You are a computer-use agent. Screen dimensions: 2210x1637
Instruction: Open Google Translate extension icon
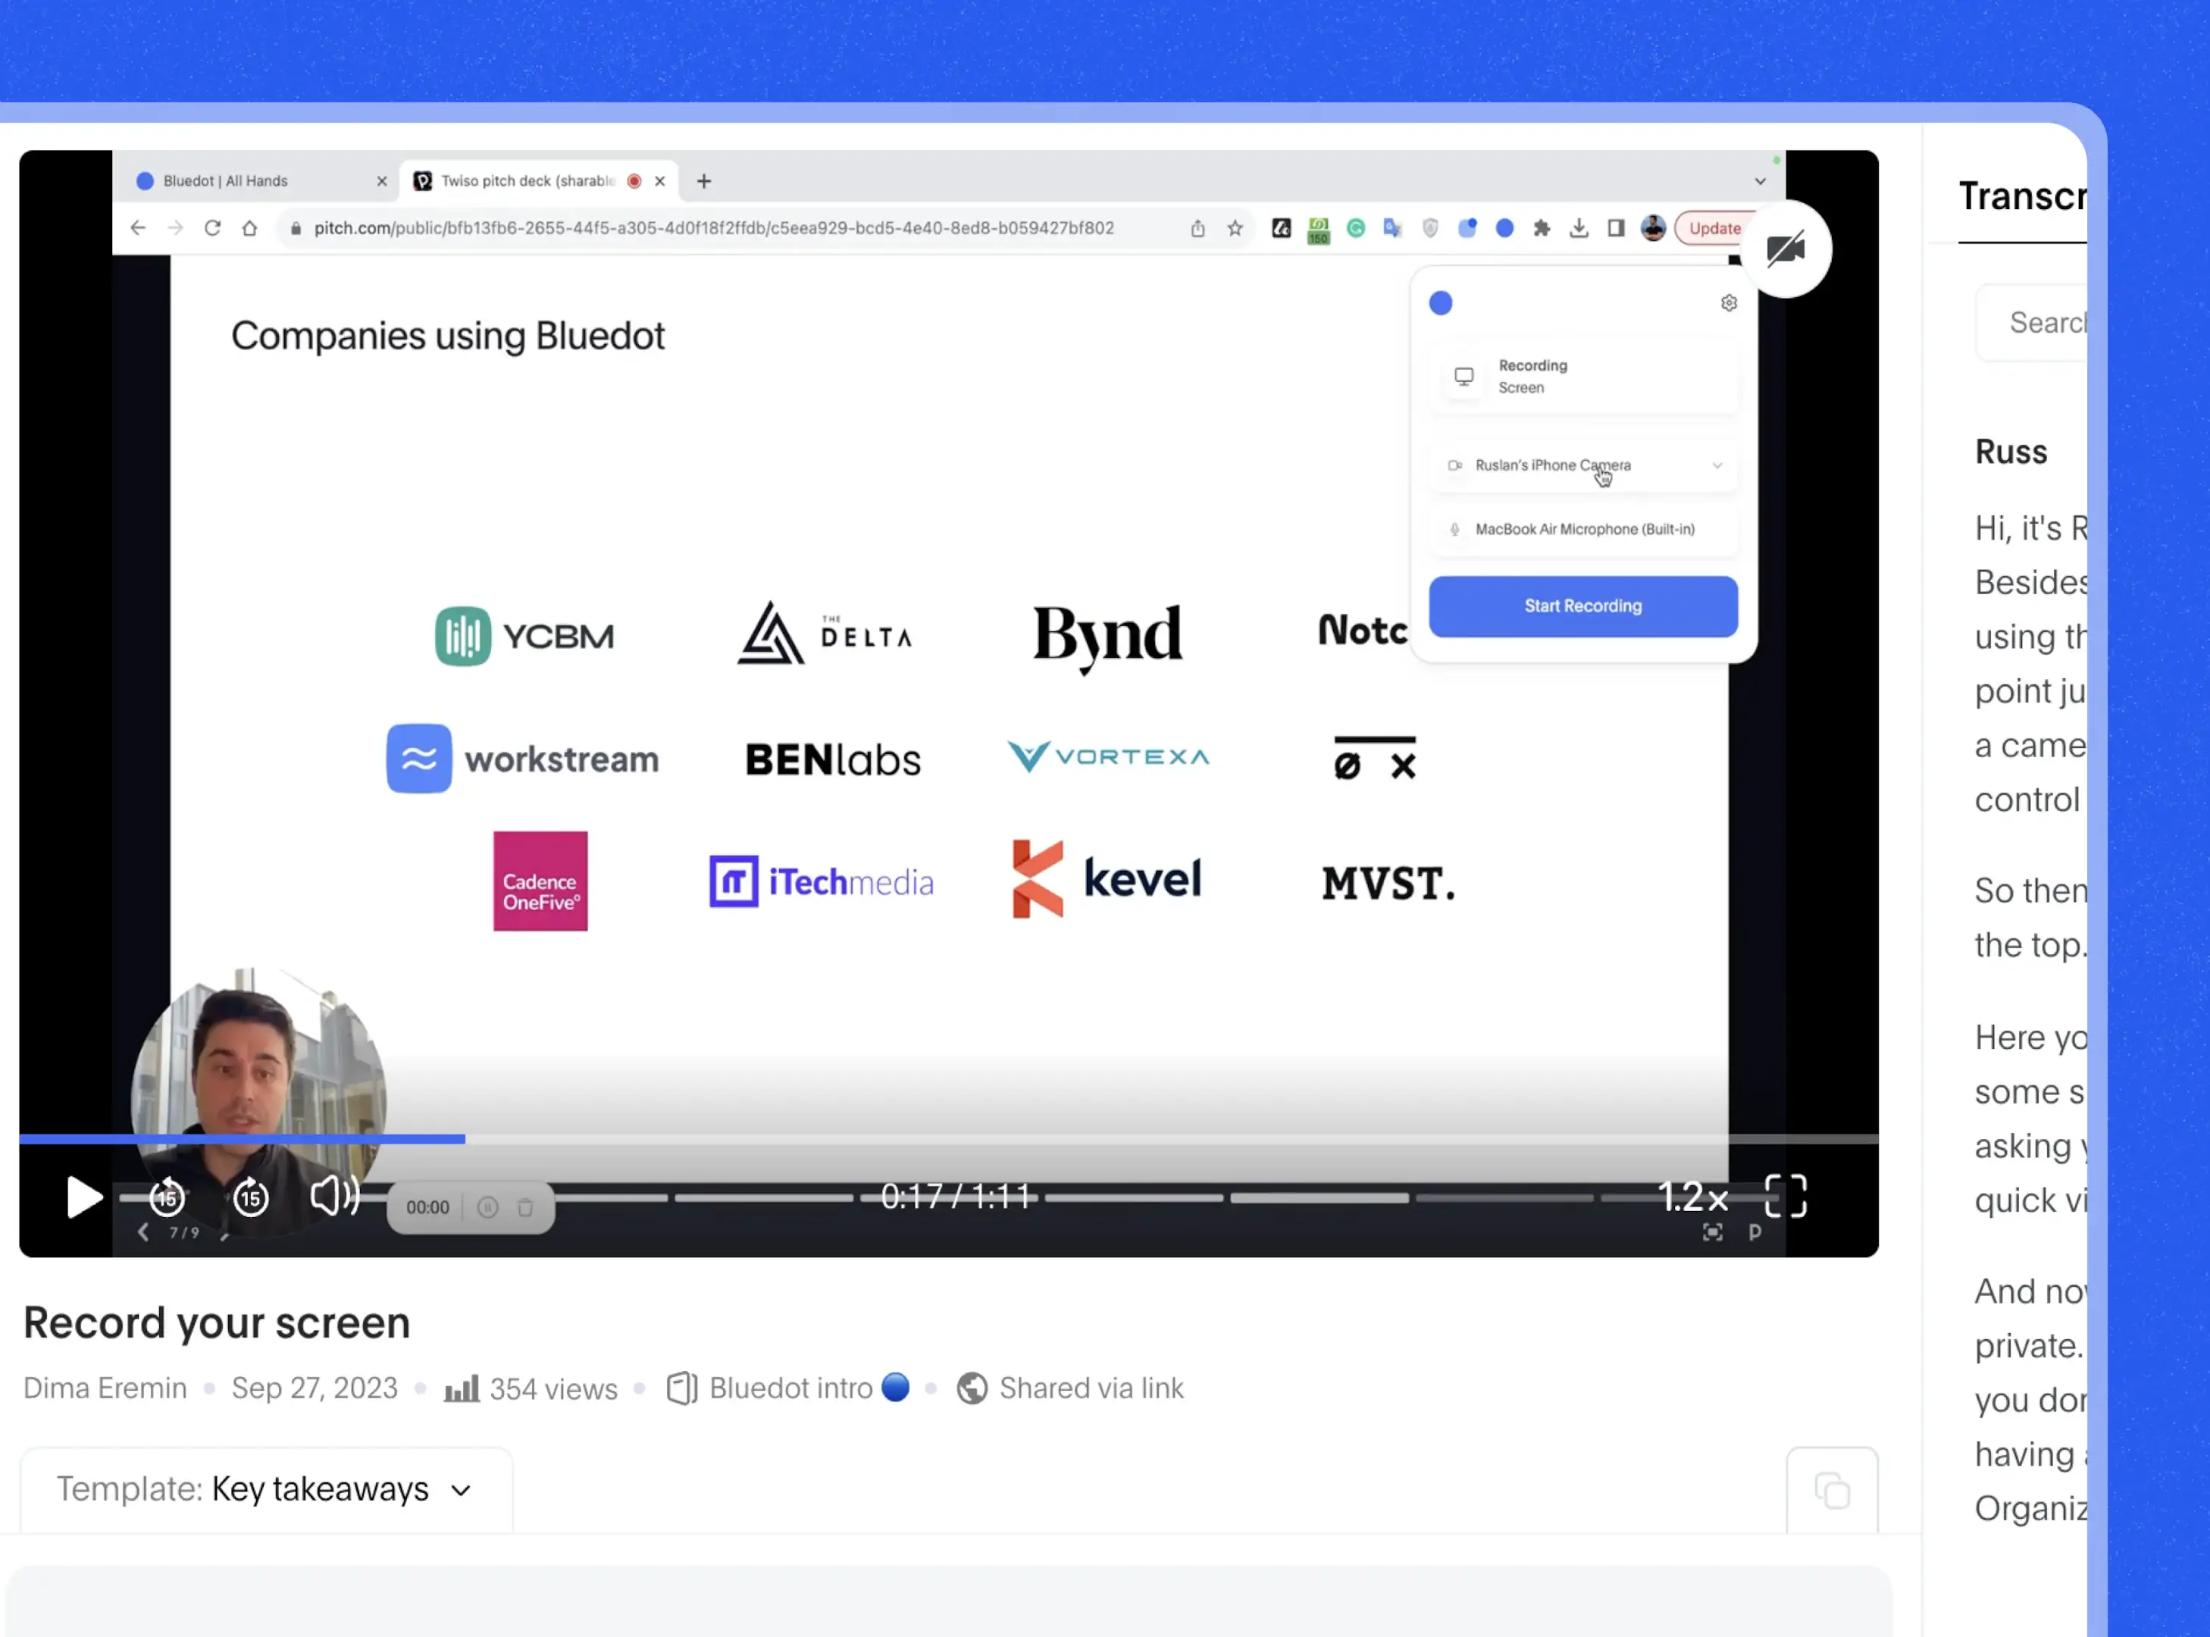pyautogui.click(x=1392, y=229)
